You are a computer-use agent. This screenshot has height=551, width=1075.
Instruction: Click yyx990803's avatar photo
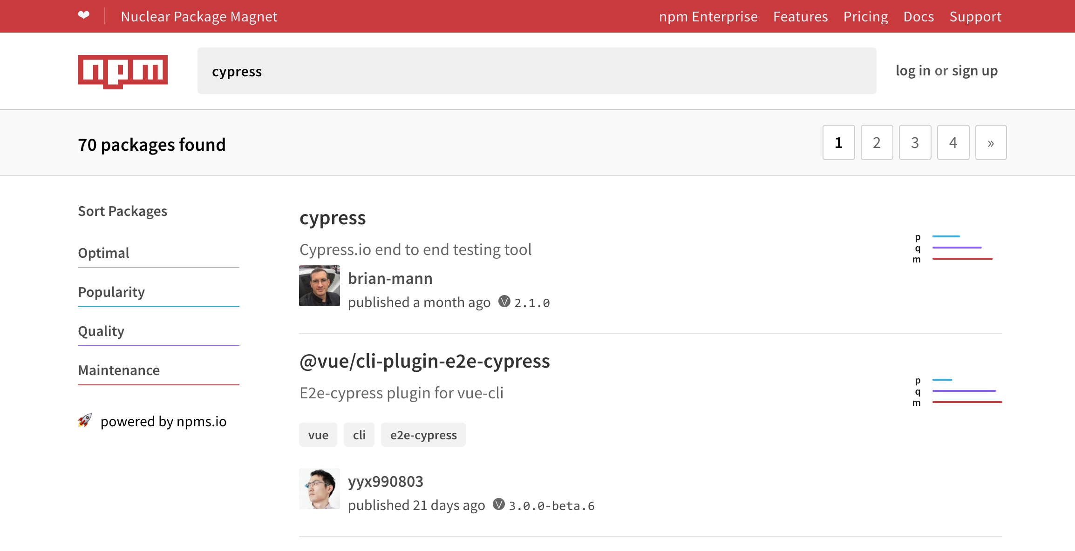tap(319, 488)
